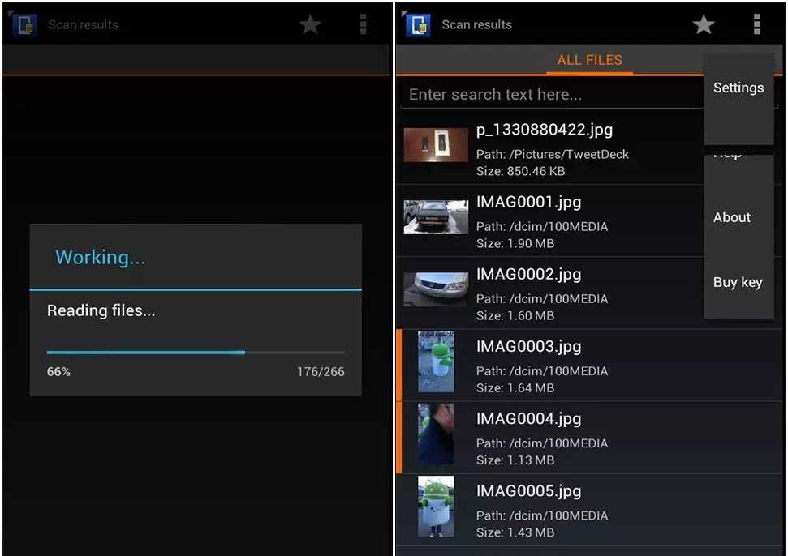Image resolution: width=788 pixels, height=556 pixels.
Task: Select file name IMAG0005.jpg
Action: point(528,491)
